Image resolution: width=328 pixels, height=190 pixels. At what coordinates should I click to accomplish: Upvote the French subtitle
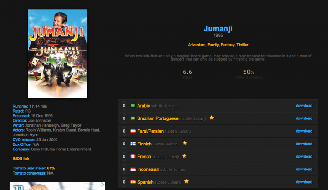[124, 153]
